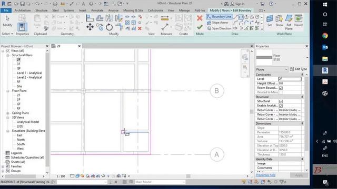Open the floor type selector dropdown arrow
Screen dimensions: 337x189
[x=307, y=57]
